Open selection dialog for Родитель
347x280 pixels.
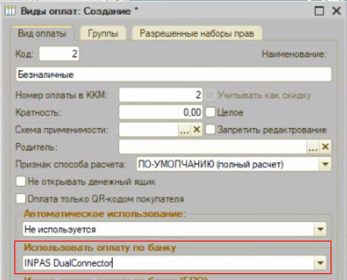click(x=313, y=147)
